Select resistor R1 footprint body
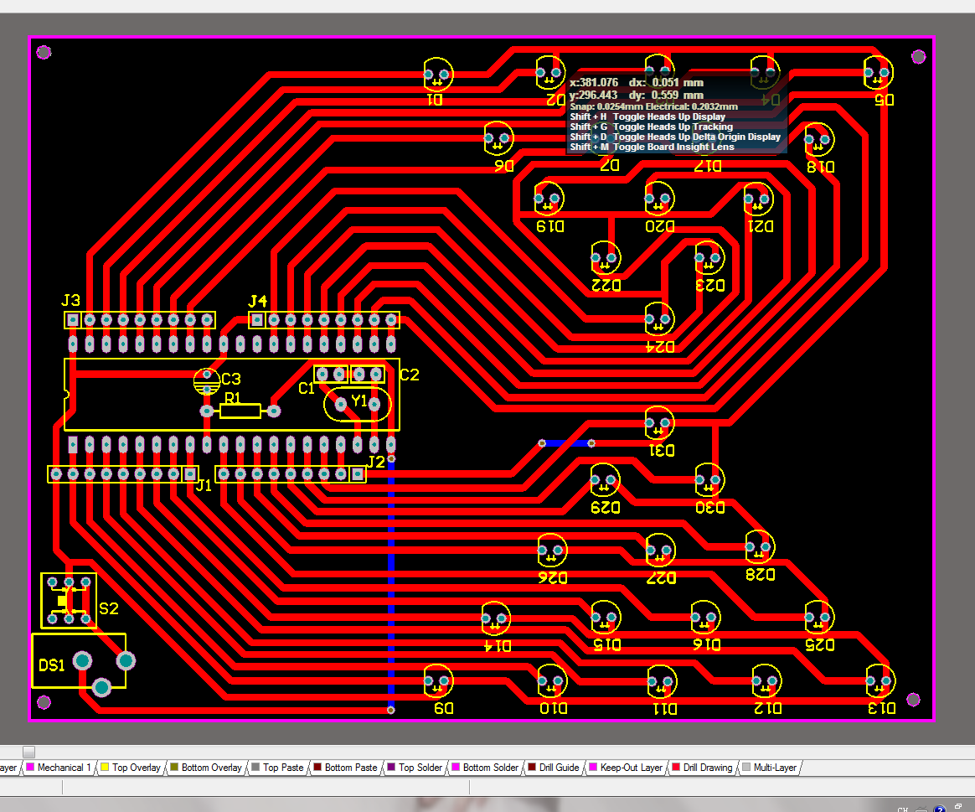This screenshot has height=812, width=975. (240, 411)
